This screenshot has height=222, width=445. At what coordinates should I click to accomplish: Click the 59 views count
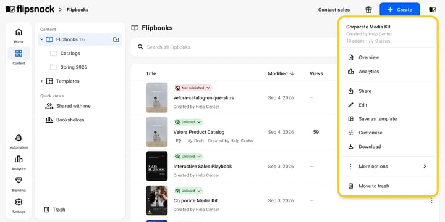tap(316, 132)
